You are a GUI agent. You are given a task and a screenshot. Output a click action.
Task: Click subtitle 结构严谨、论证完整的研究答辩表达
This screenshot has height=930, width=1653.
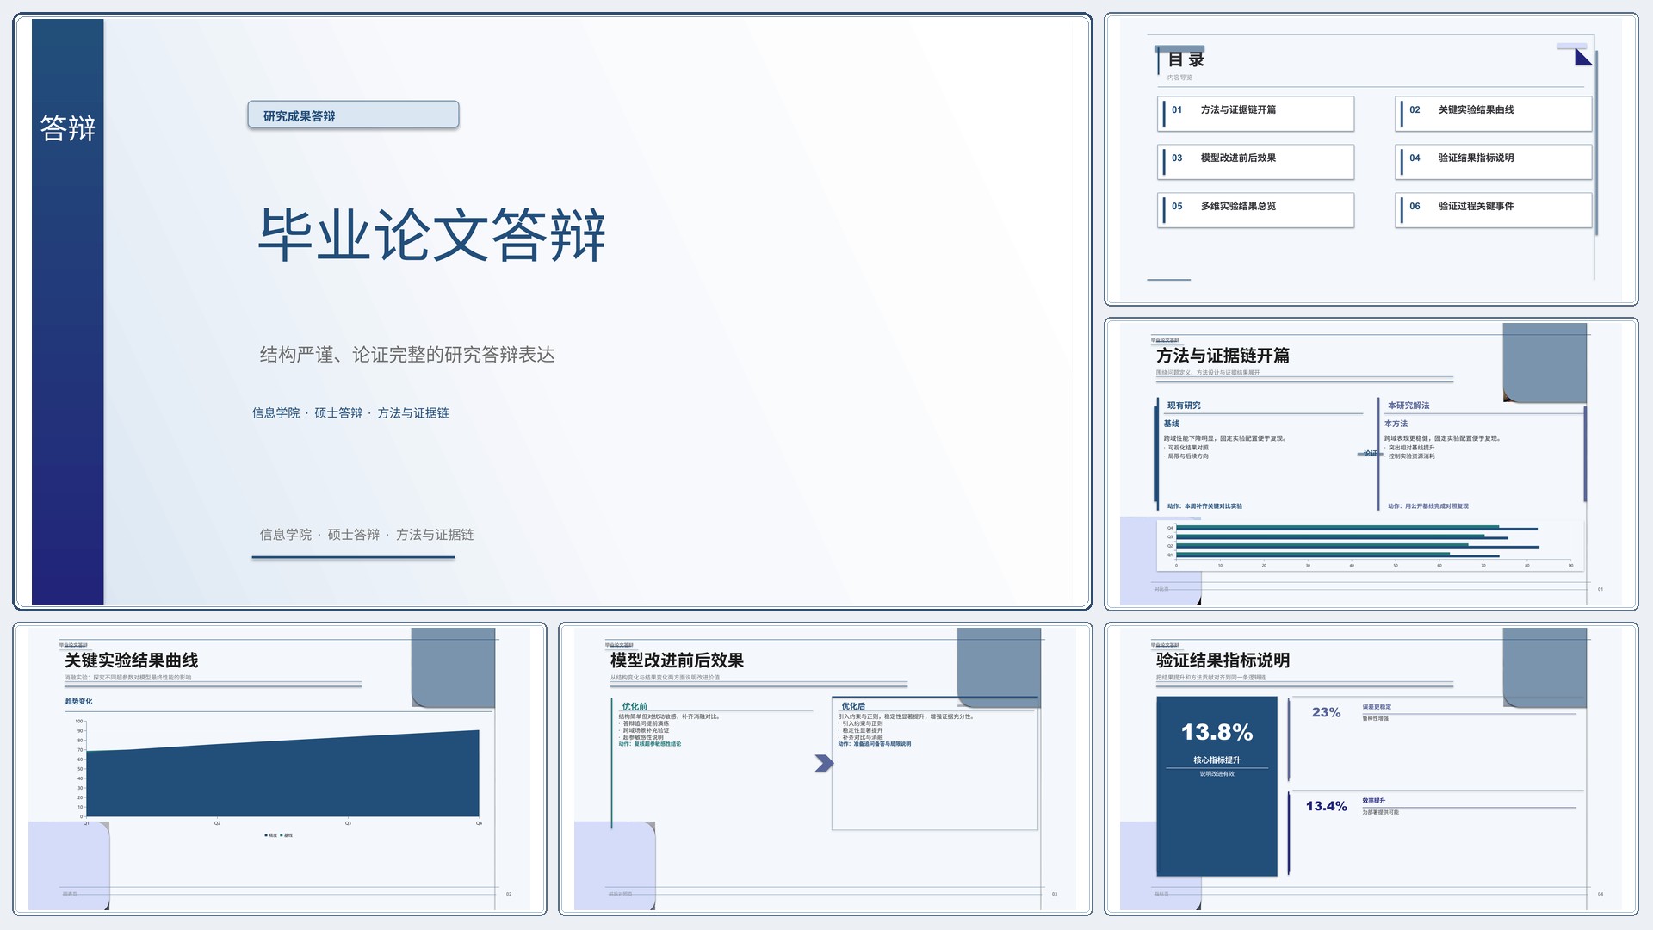(x=407, y=355)
